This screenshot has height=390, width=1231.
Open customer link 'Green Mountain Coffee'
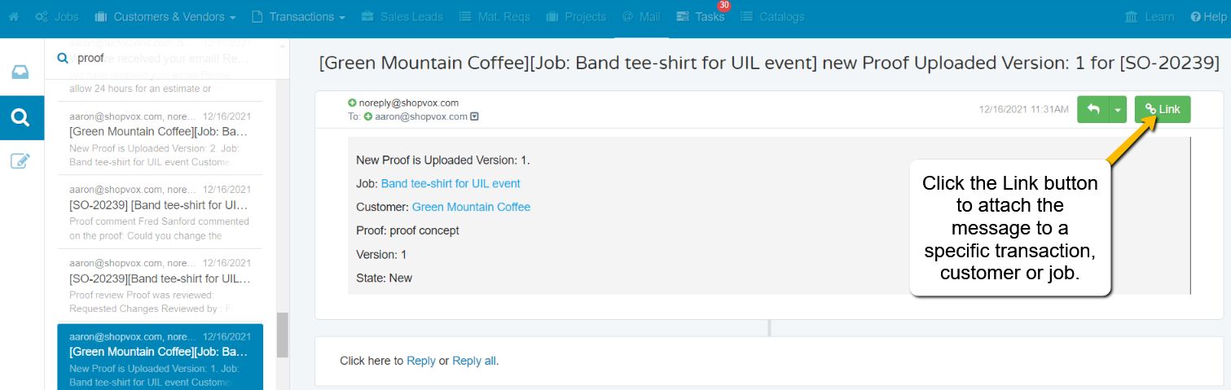(471, 207)
